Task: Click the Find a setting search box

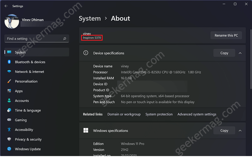Action: tap(37, 38)
